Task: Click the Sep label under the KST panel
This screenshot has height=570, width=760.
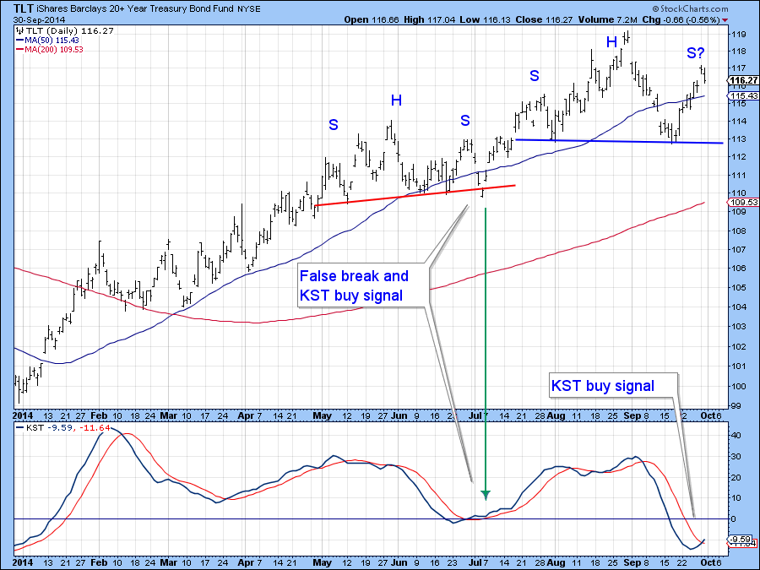Action: (632, 562)
